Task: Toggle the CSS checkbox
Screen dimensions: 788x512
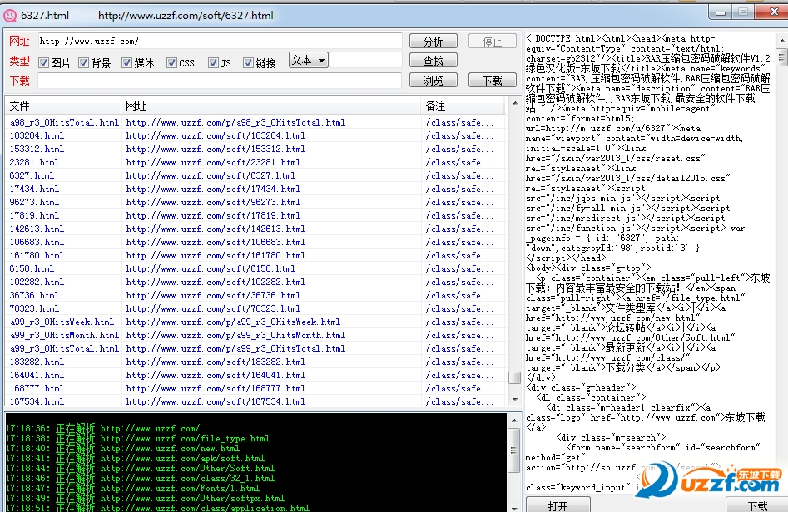Action: point(172,62)
